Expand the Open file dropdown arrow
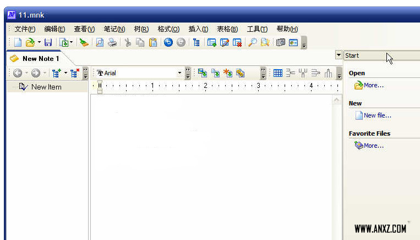Screen dimensions: 420x240 tap(39, 42)
